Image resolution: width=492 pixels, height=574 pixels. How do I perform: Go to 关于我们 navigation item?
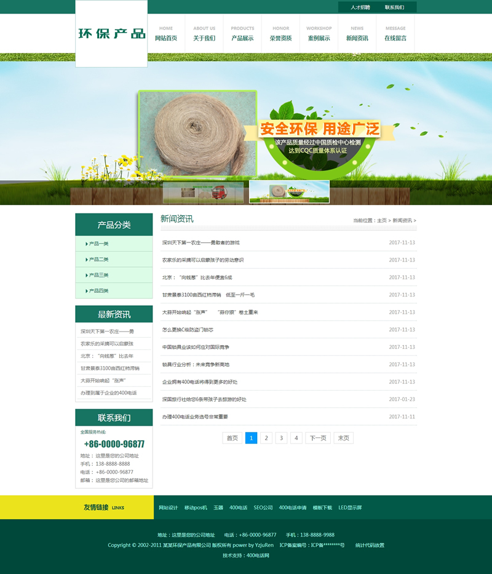pyautogui.click(x=204, y=38)
